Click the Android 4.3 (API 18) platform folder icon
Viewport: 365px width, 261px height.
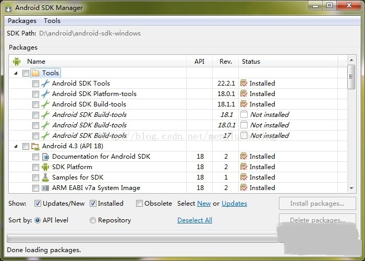(35, 146)
